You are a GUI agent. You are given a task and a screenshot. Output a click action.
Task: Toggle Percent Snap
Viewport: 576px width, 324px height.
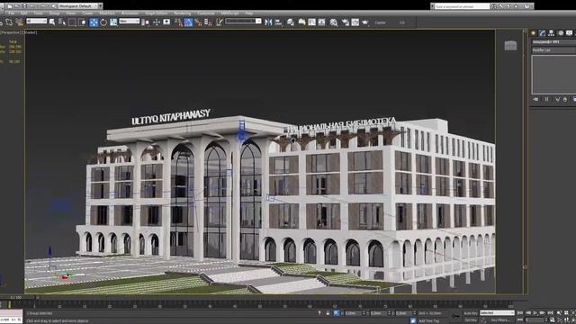point(198,22)
